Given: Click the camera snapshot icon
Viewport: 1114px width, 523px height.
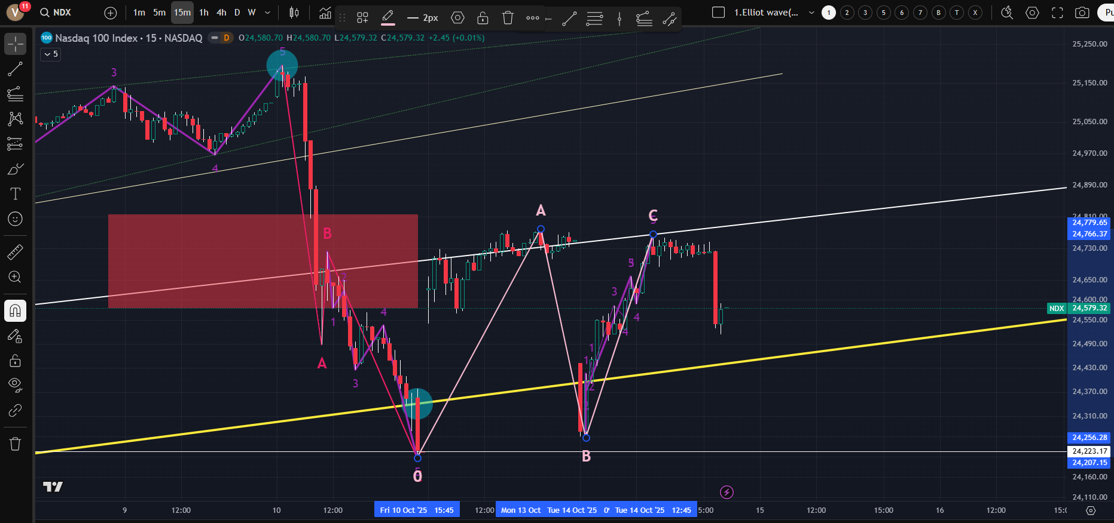Looking at the screenshot, I should pos(1082,13).
